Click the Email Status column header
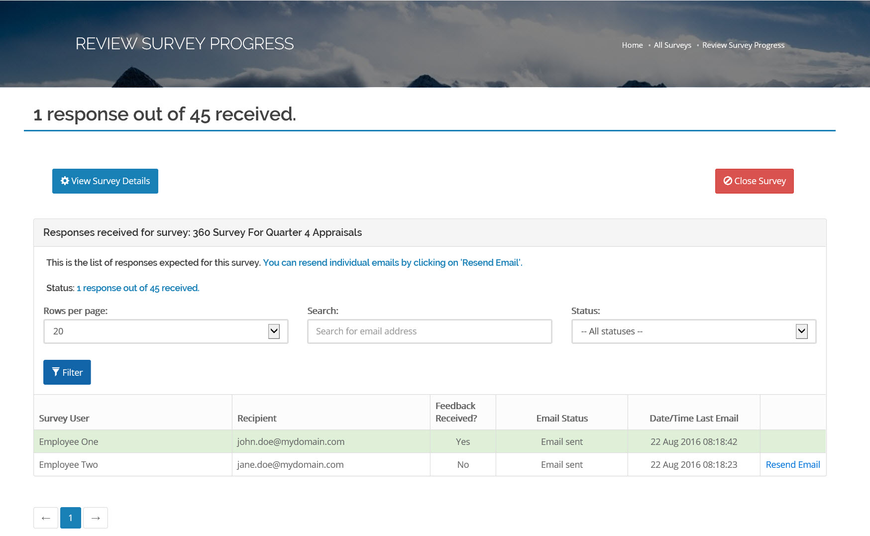Image resolution: width=870 pixels, height=536 pixels. [562, 418]
